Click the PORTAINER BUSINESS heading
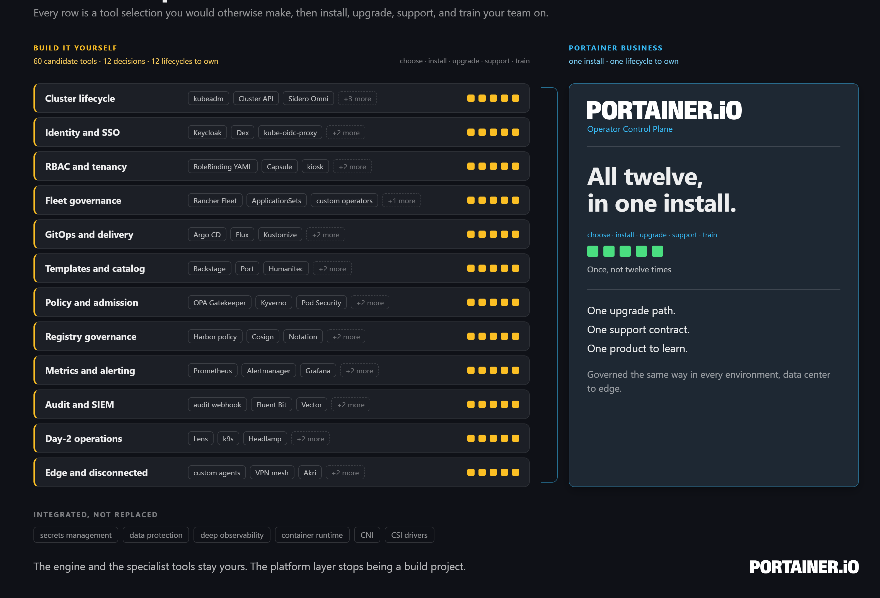 [x=616, y=48]
